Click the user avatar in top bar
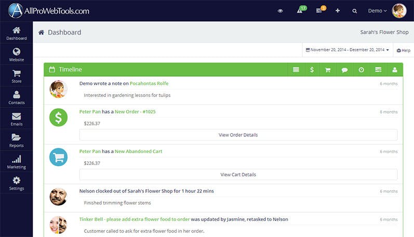Image resolution: width=414 pixels, height=237 pixels. pyautogui.click(x=399, y=11)
